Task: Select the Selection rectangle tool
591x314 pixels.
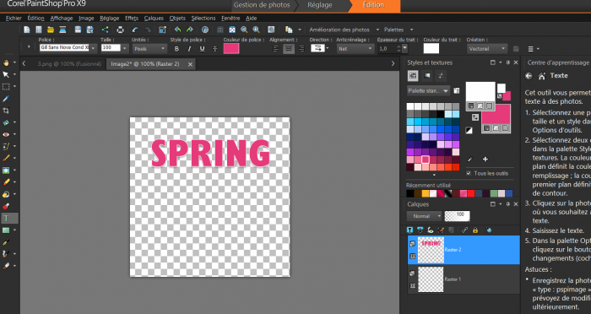Action: pos(6,87)
